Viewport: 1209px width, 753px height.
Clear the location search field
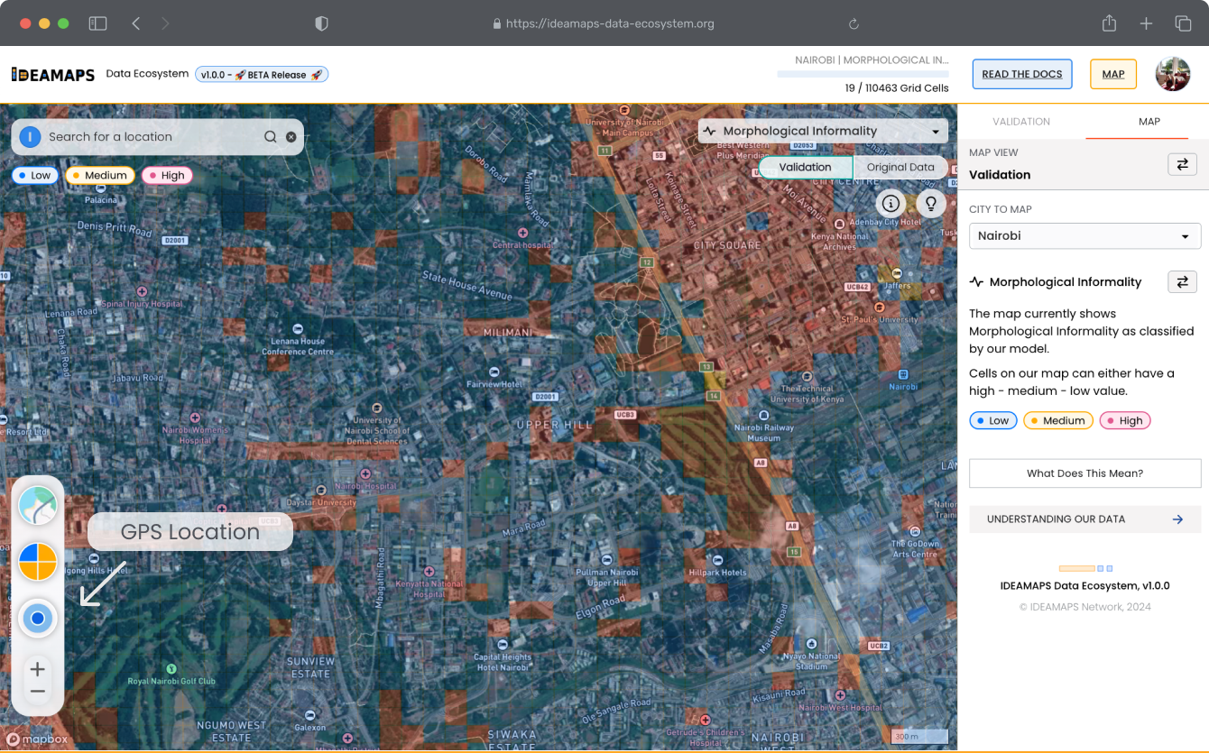click(x=291, y=137)
